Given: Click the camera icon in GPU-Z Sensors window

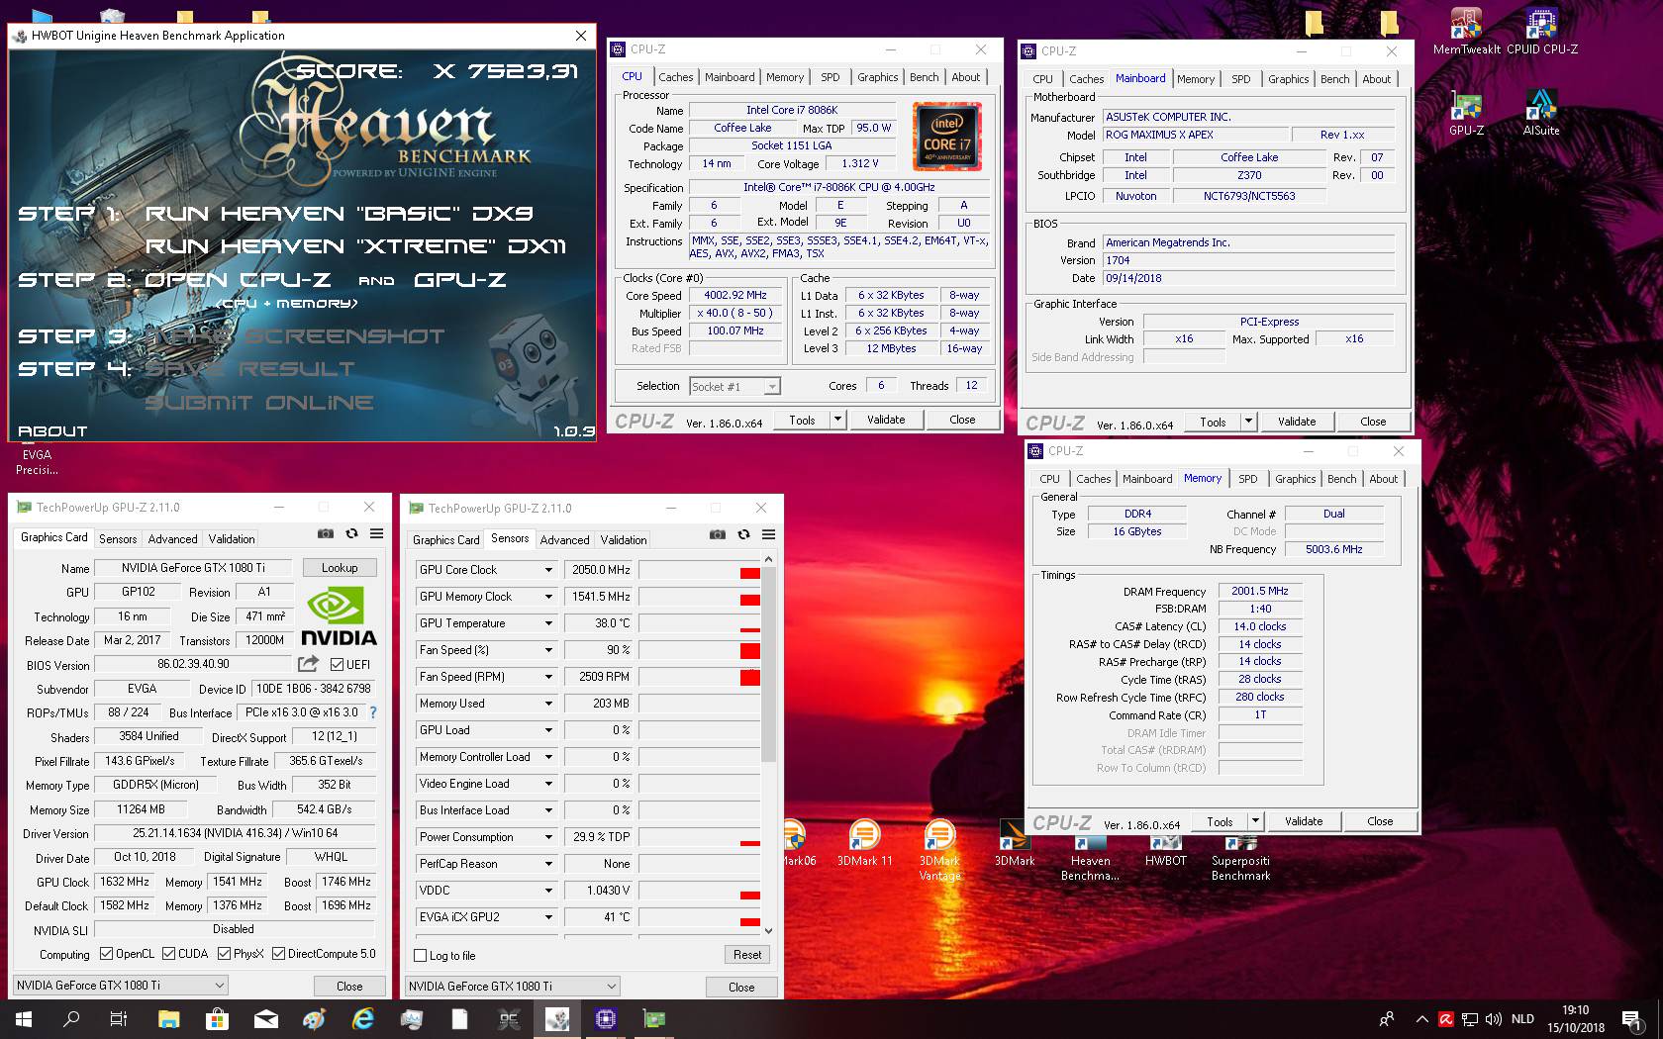Looking at the screenshot, I should pyautogui.click(x=718, y=535).
